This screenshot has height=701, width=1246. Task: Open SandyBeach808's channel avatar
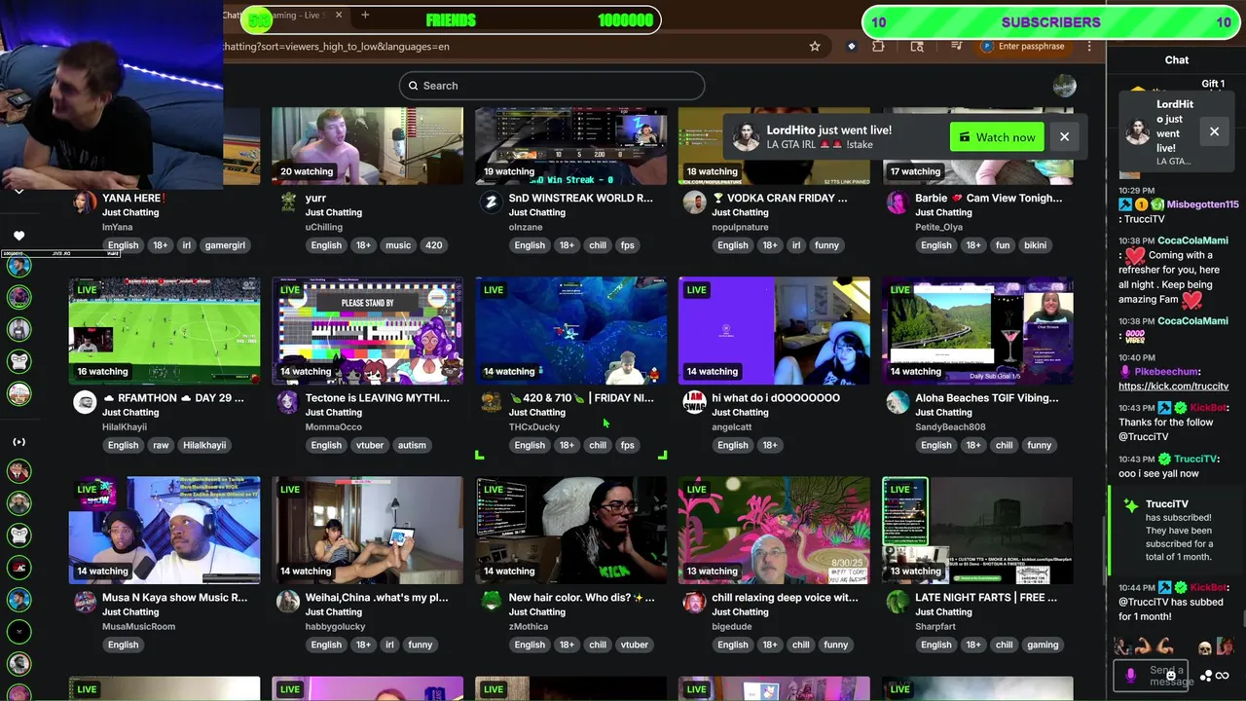click(x=898, y=402)
